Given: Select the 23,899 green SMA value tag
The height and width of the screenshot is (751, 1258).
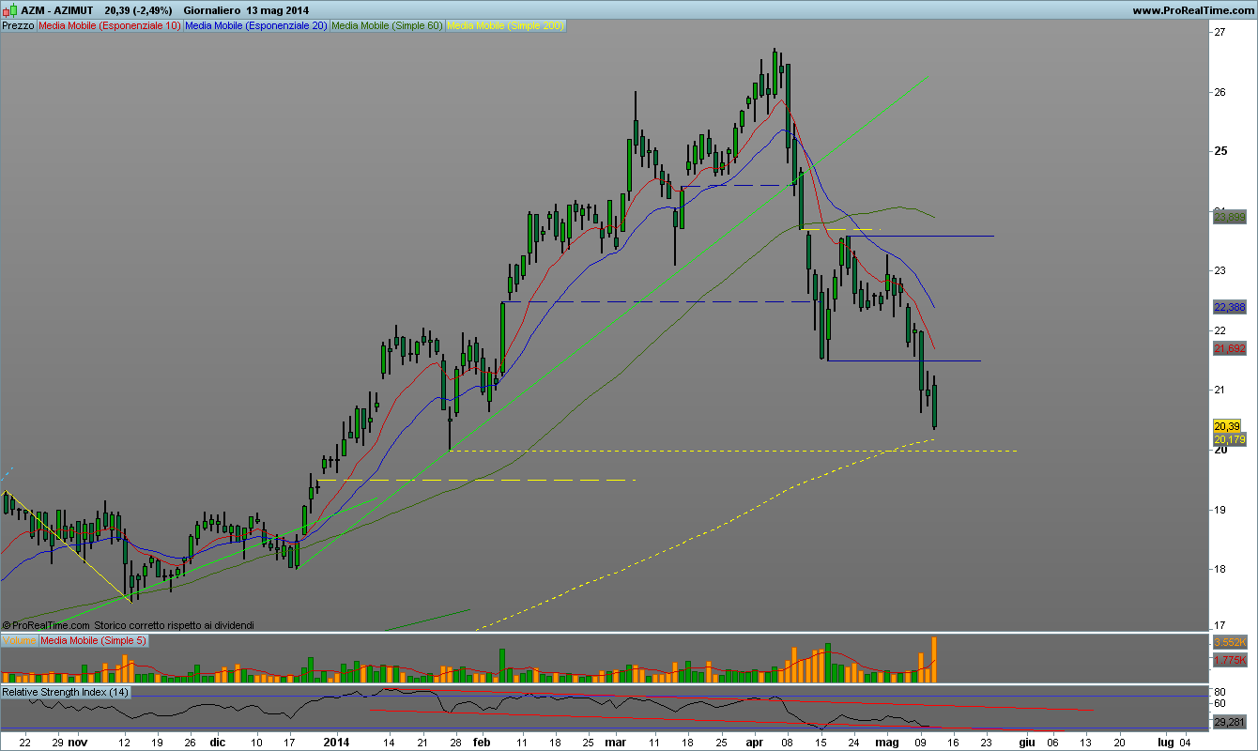Looking at the screenshot, I should pyautogui.click(x=1229, y=217).
